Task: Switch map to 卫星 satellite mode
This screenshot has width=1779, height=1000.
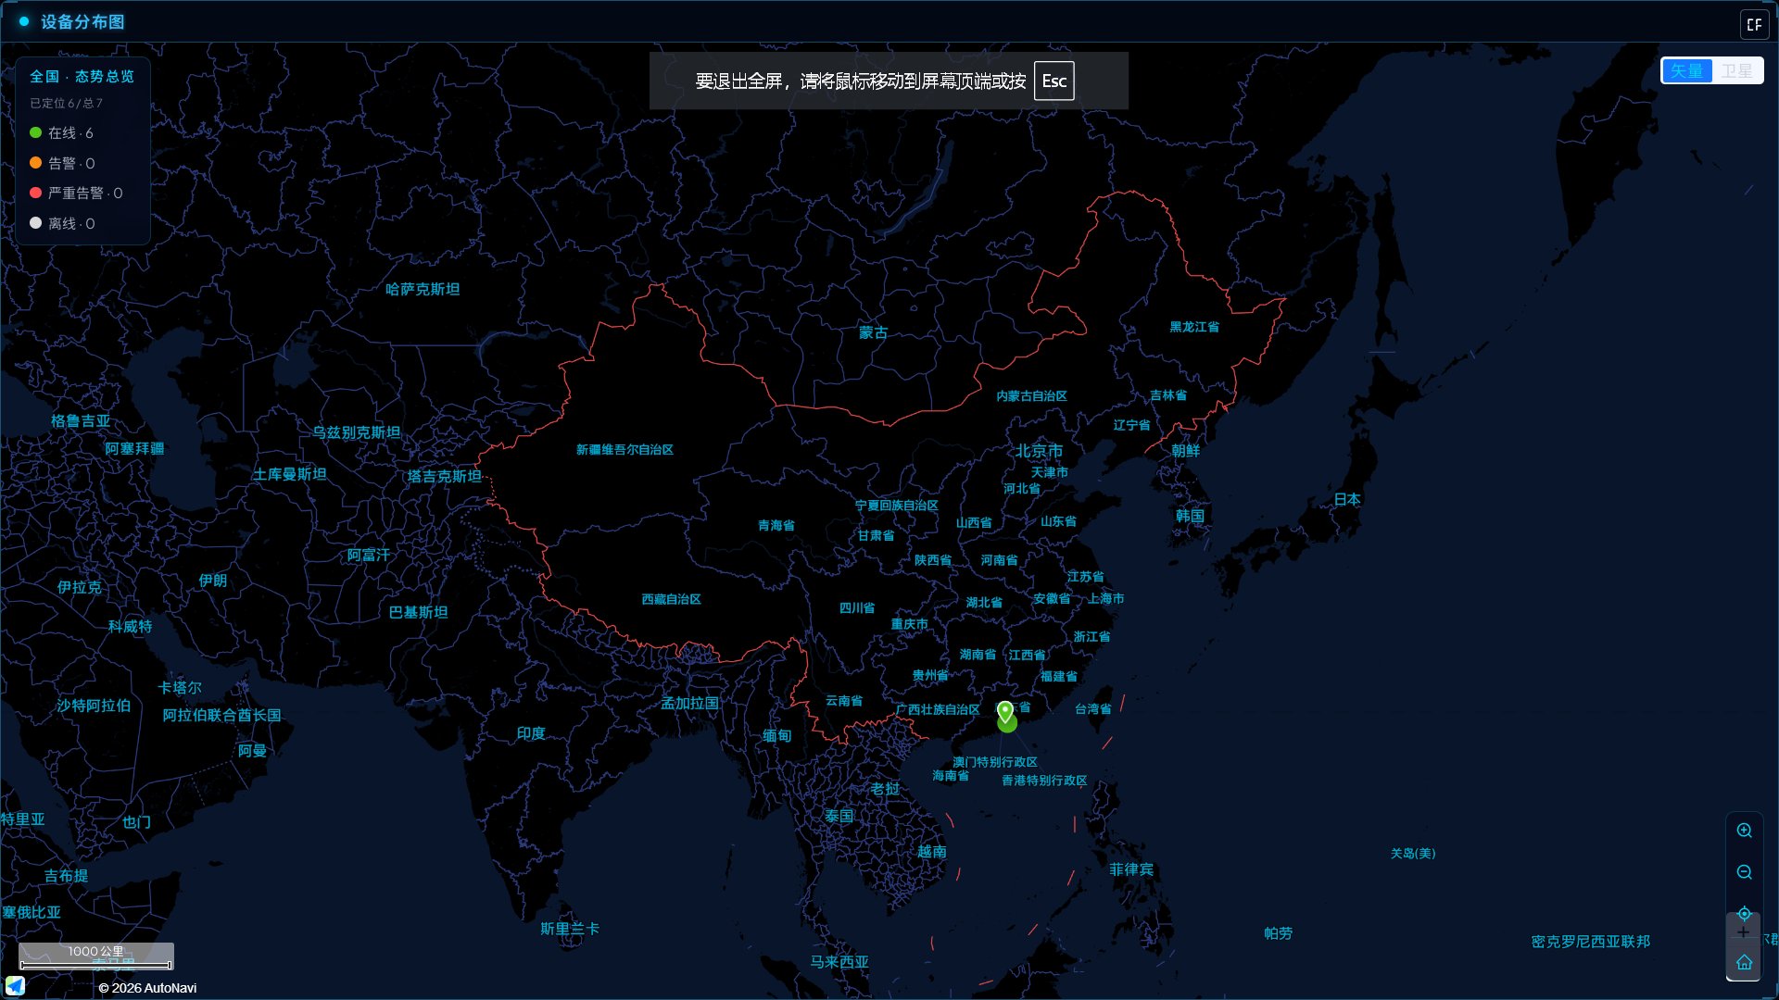Action: (1736, 71)
